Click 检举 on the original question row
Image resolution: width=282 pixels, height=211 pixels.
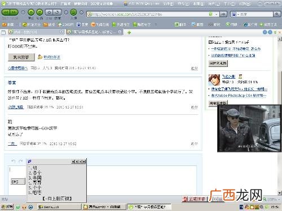(195, 68)
